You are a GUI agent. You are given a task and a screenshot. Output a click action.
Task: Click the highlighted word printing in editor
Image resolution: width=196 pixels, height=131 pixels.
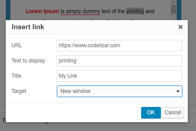[x=135, y=11]
